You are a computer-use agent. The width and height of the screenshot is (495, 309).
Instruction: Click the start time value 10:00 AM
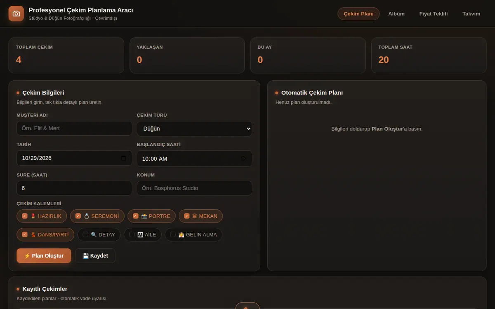tap(155, 159)
